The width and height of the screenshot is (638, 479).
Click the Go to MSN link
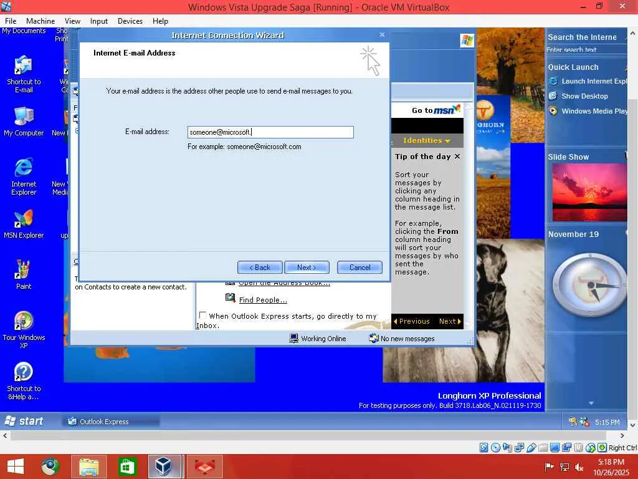click(436, 110)
